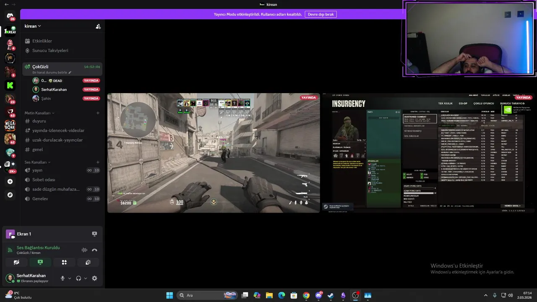Open soundboard icon in voice panel
The width and height of the screenshot is (537, 302).
point(88,262)
